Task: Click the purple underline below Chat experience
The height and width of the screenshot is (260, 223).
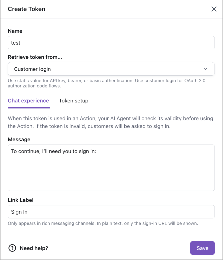Action: click(x=29, y=108)
